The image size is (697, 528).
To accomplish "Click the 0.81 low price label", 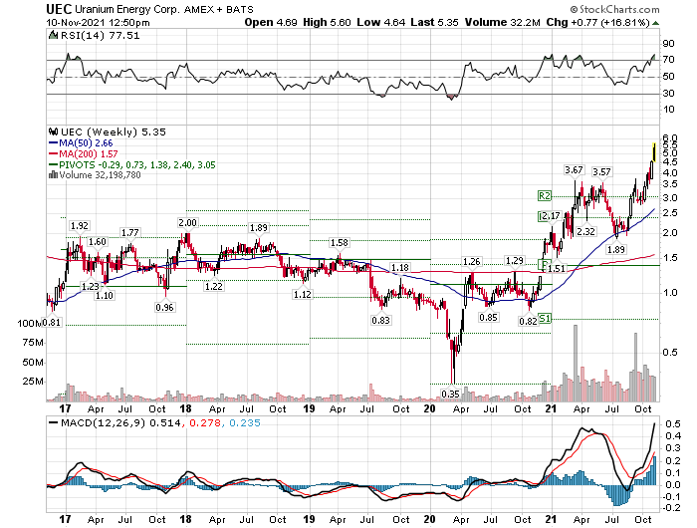I will [x=52, y=322].
